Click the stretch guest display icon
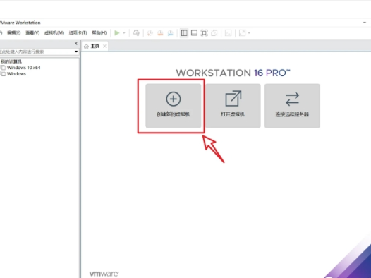The image size is (371, 278). [242, 33]
